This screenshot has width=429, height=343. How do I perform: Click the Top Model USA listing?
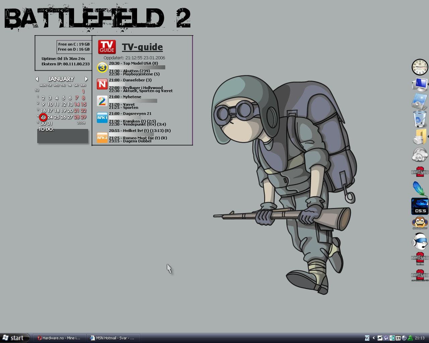[x=133, y=63]
